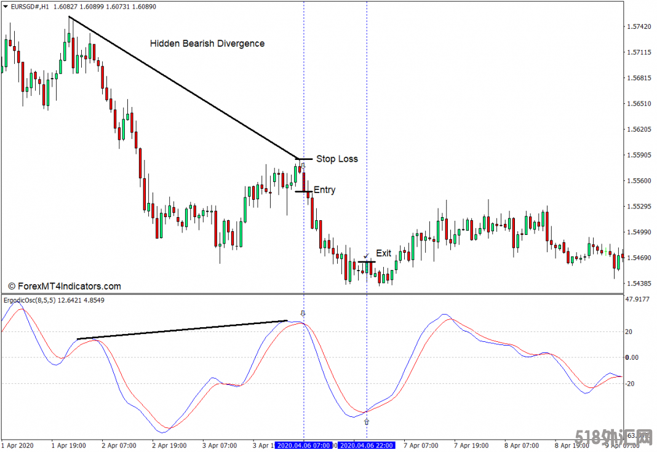The height and width of the screenshot is (452, 657).
Task: Select the Stop Loss text label
Action: [x=336, y=159]
